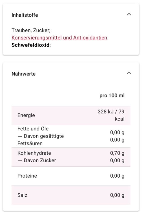142x214 pixels.
Task: Collapse the Inhaltstoffe section chevron
Action: (x=129, y=14)
